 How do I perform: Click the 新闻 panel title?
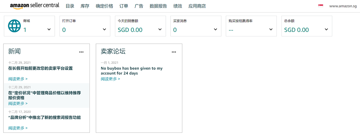click(x=14, y=51)
